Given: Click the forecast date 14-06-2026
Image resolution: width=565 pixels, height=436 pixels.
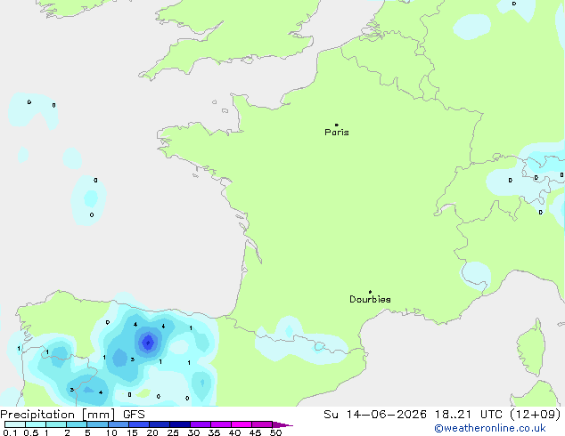Looking at the screenshot, I should point(386,415).
